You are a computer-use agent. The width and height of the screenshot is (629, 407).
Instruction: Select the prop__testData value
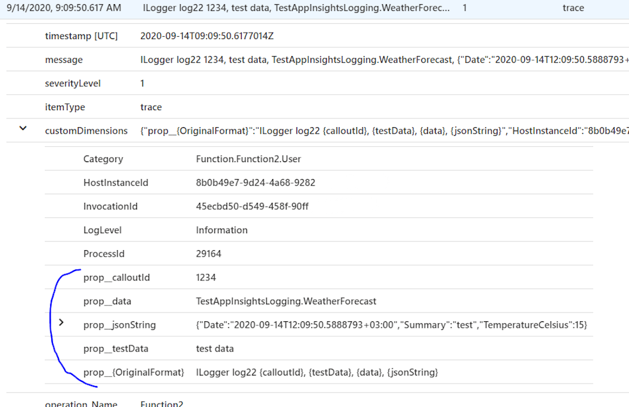[214, 348]
